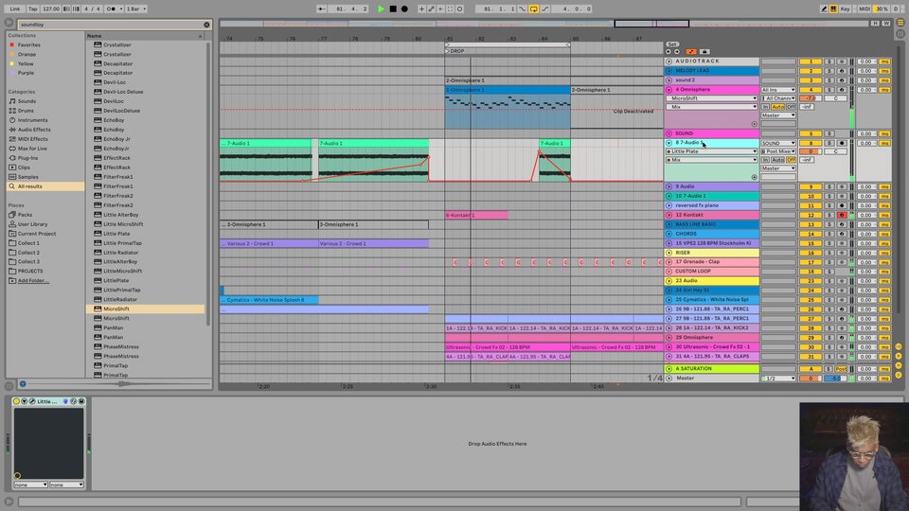Select the Audio Effects category

tap(34, 130)
